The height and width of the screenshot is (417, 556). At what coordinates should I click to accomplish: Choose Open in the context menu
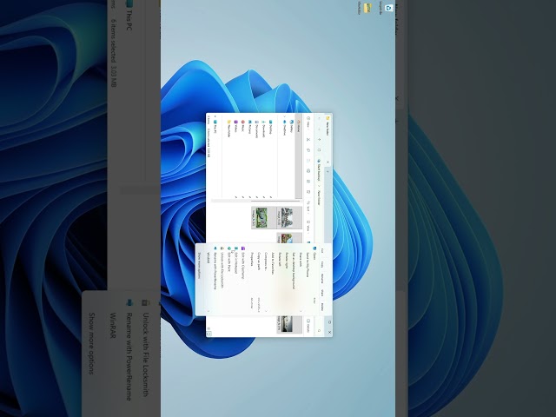(x=314, y=279)
